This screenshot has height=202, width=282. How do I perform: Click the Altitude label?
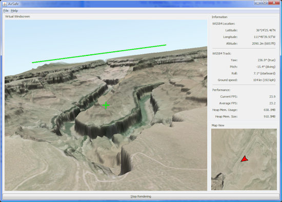click(x=232, y=44)
